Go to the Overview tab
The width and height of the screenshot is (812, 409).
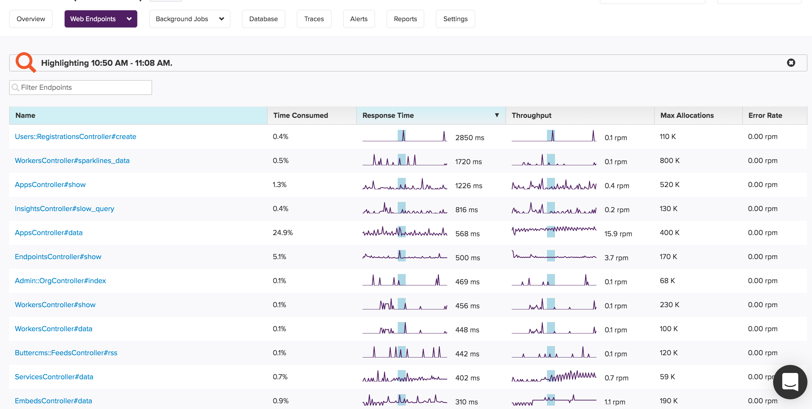31,19
